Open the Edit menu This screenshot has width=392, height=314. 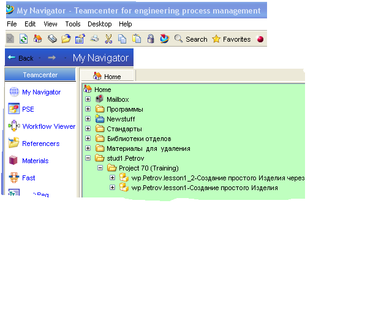(x=30, y=24)
